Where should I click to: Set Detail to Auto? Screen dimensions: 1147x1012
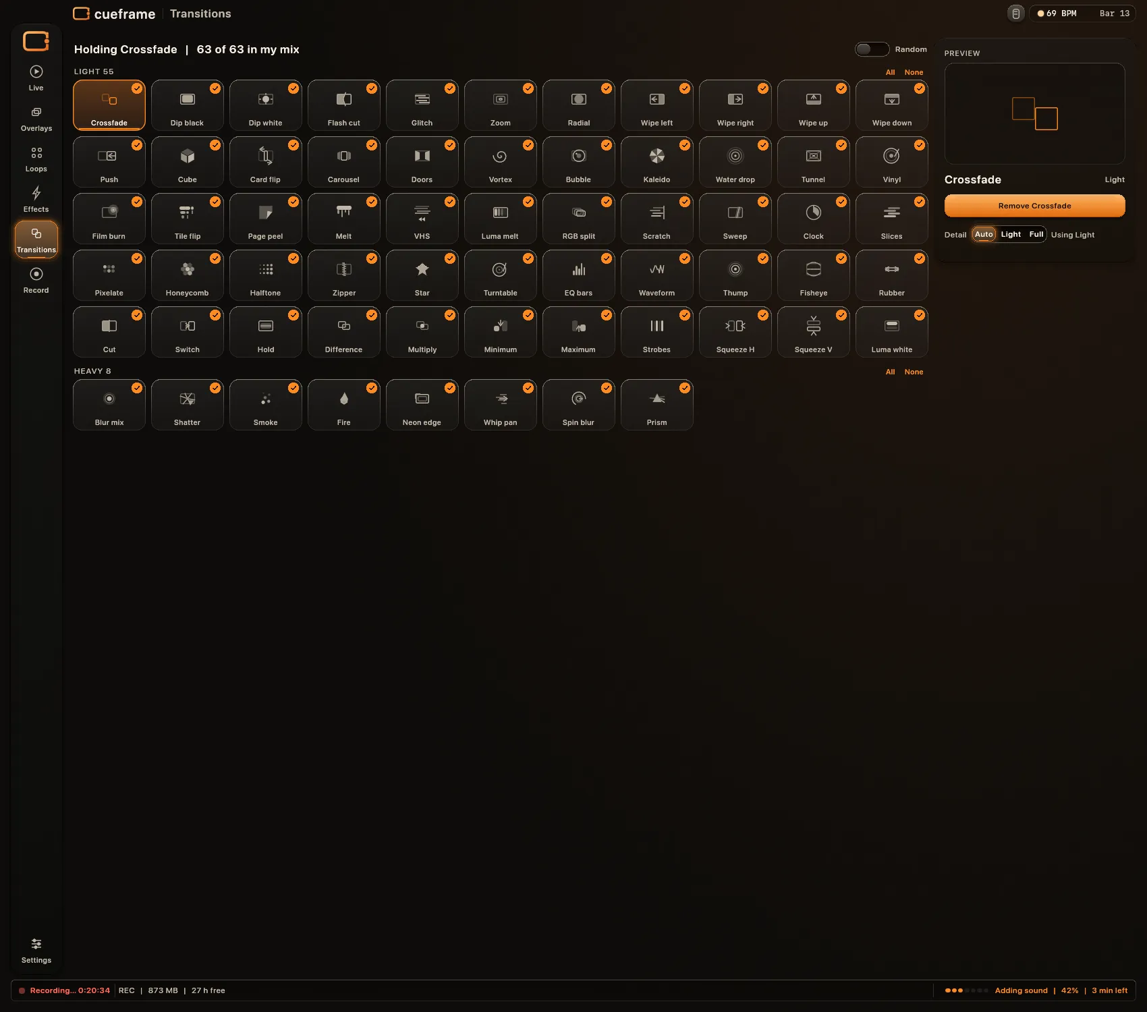(984, 234)
